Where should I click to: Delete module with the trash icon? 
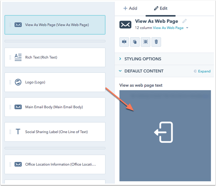click(156, 42)
